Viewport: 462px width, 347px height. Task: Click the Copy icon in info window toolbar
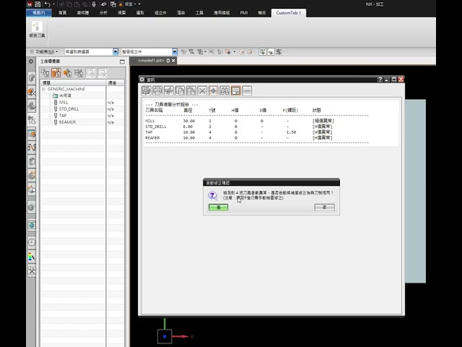(x=180, y=90)
